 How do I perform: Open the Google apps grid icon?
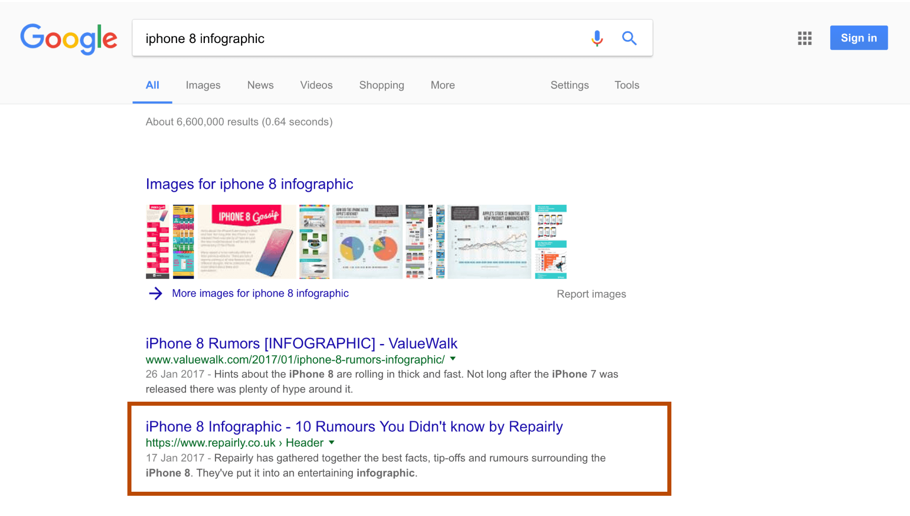(x=804, y=38)
